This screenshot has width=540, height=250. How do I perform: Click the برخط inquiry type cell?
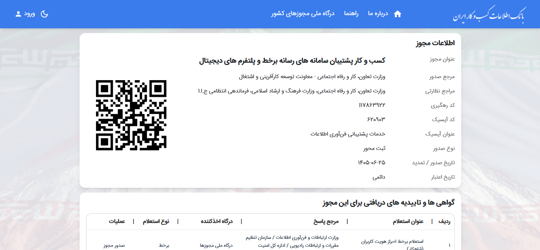tap(164, 246)
